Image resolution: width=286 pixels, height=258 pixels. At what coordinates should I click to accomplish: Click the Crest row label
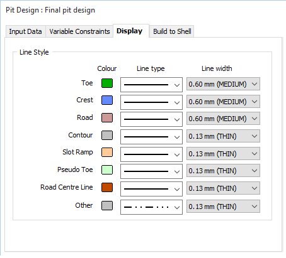(84, 100)
